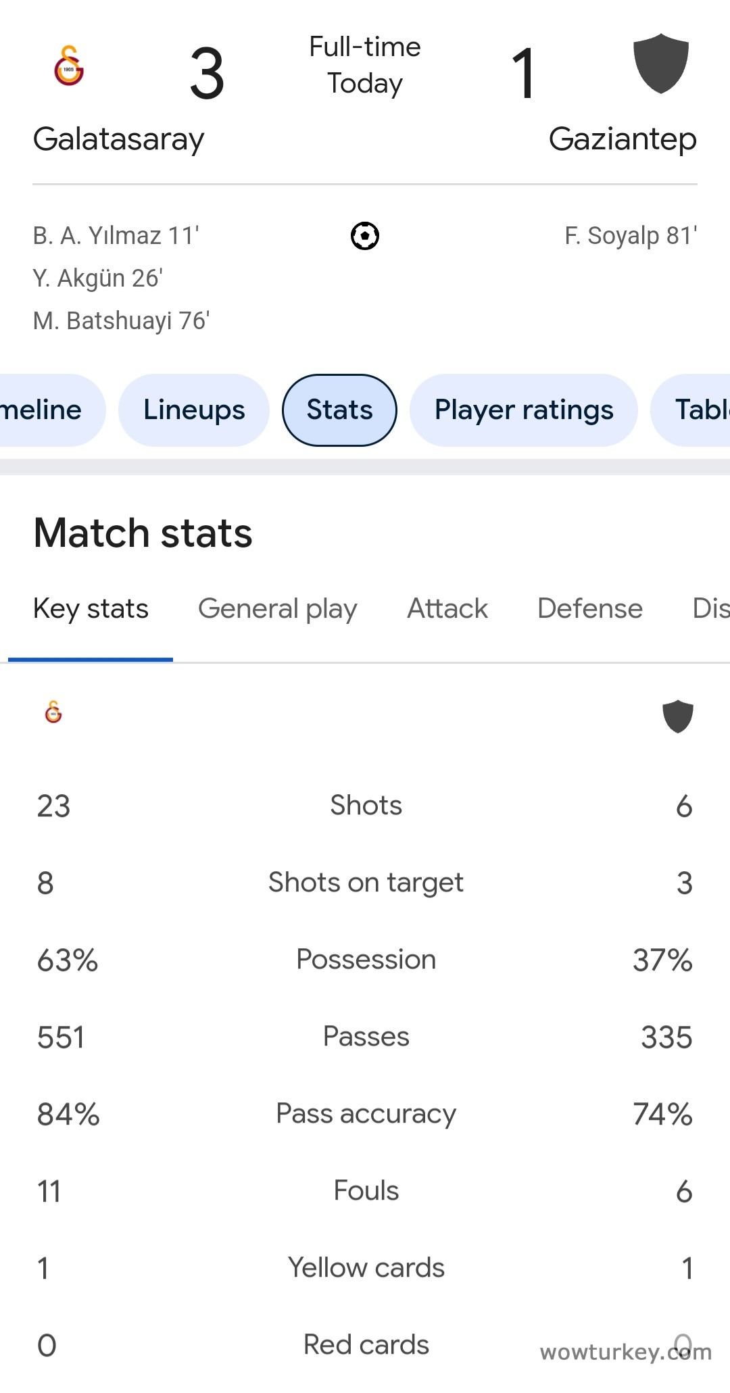730x1393 pixels.
Task: Select the Stats tab chip
Action: [339, 410]
